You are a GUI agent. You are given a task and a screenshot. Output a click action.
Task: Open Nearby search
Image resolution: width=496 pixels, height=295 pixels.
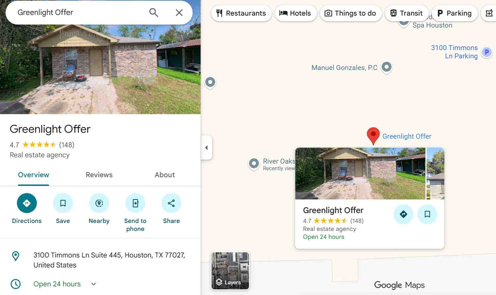coord(99,203)
